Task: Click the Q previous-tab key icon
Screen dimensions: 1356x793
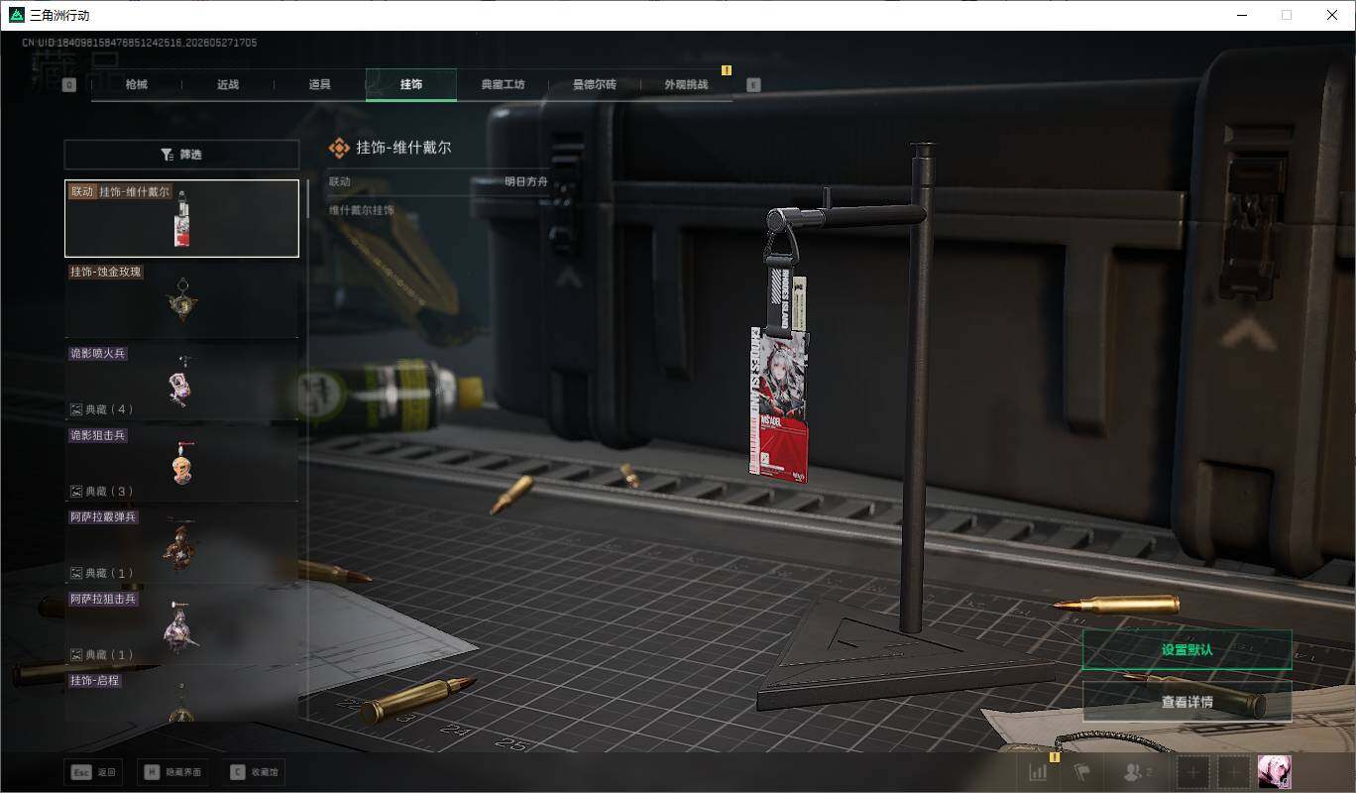Action: [x=69, y=85]
